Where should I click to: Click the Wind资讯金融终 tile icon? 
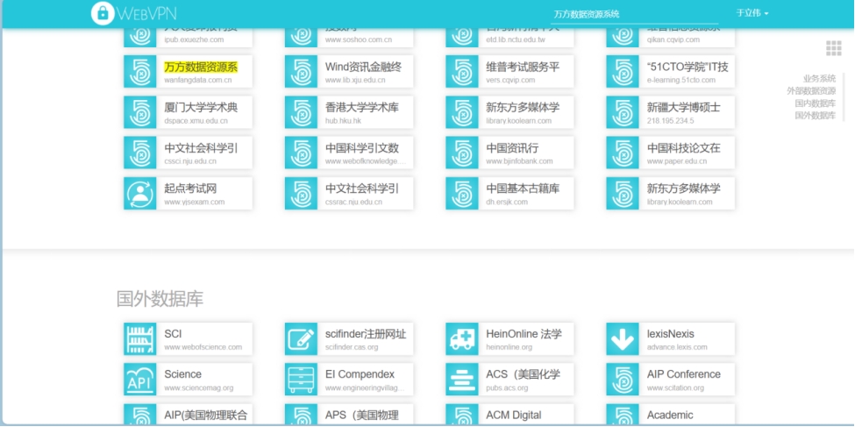301,71
